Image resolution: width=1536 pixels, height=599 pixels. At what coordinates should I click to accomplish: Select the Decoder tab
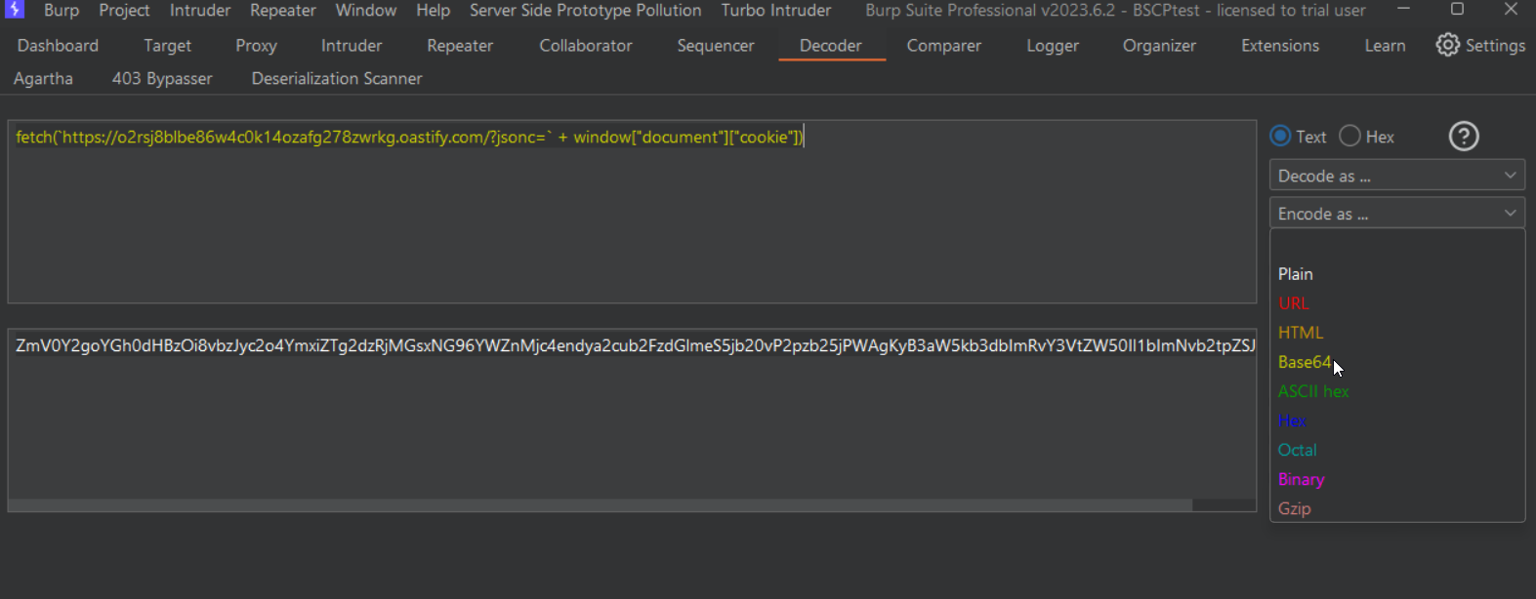pos(831,45)
